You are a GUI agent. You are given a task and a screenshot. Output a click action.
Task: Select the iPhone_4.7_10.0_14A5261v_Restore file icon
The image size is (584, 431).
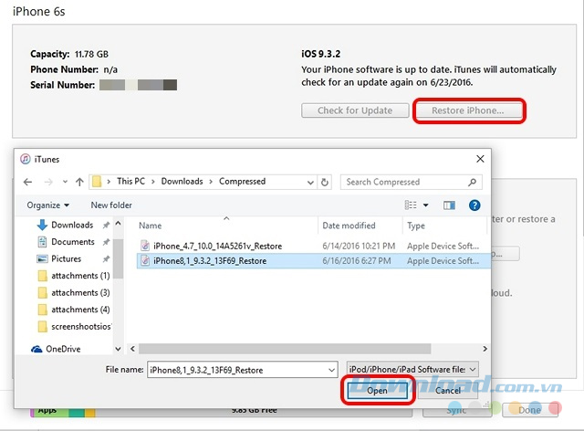[145, 246]
